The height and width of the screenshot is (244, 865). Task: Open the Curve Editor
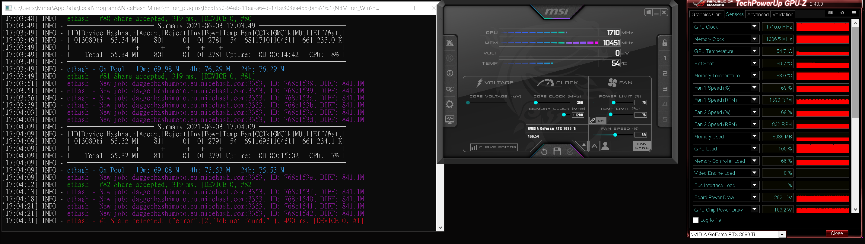494,147
